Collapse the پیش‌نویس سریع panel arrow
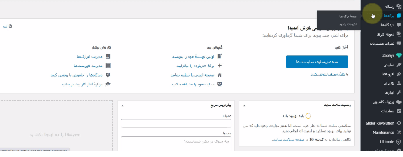The image size is (403, 157). pos(123,105)
